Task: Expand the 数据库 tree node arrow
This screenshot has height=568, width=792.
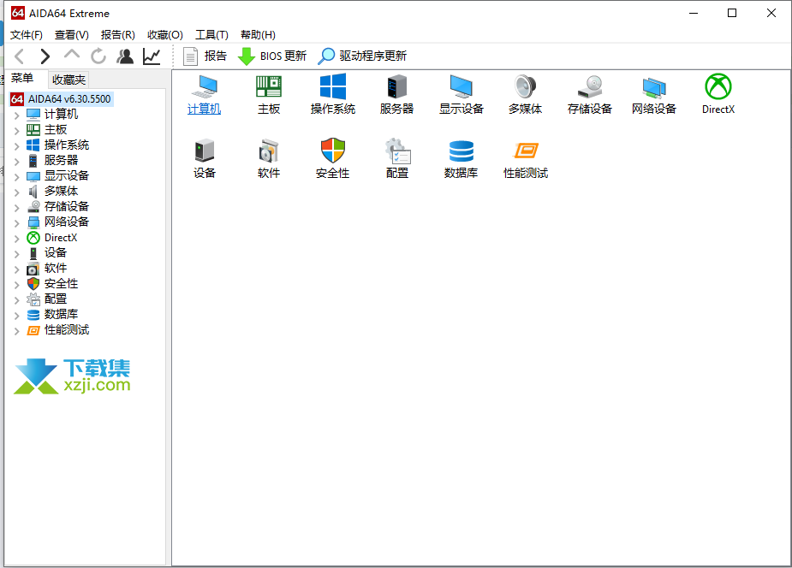Action: (x=16, y=316)
